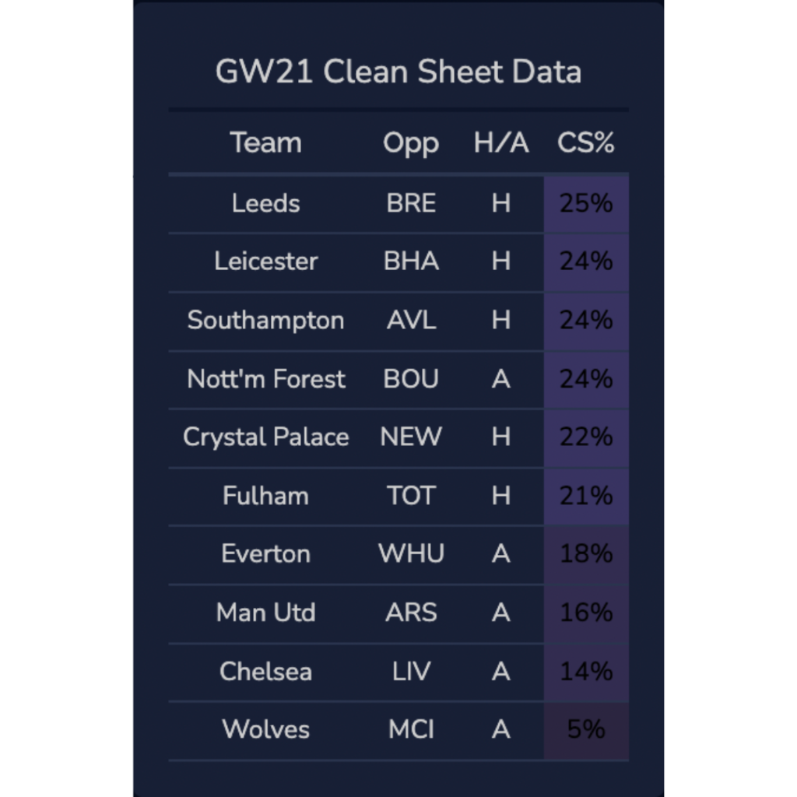Choose the Crystal Palace row
Image resolution: width=797 pixels, height=797 pixels.
tap(265, 437)
